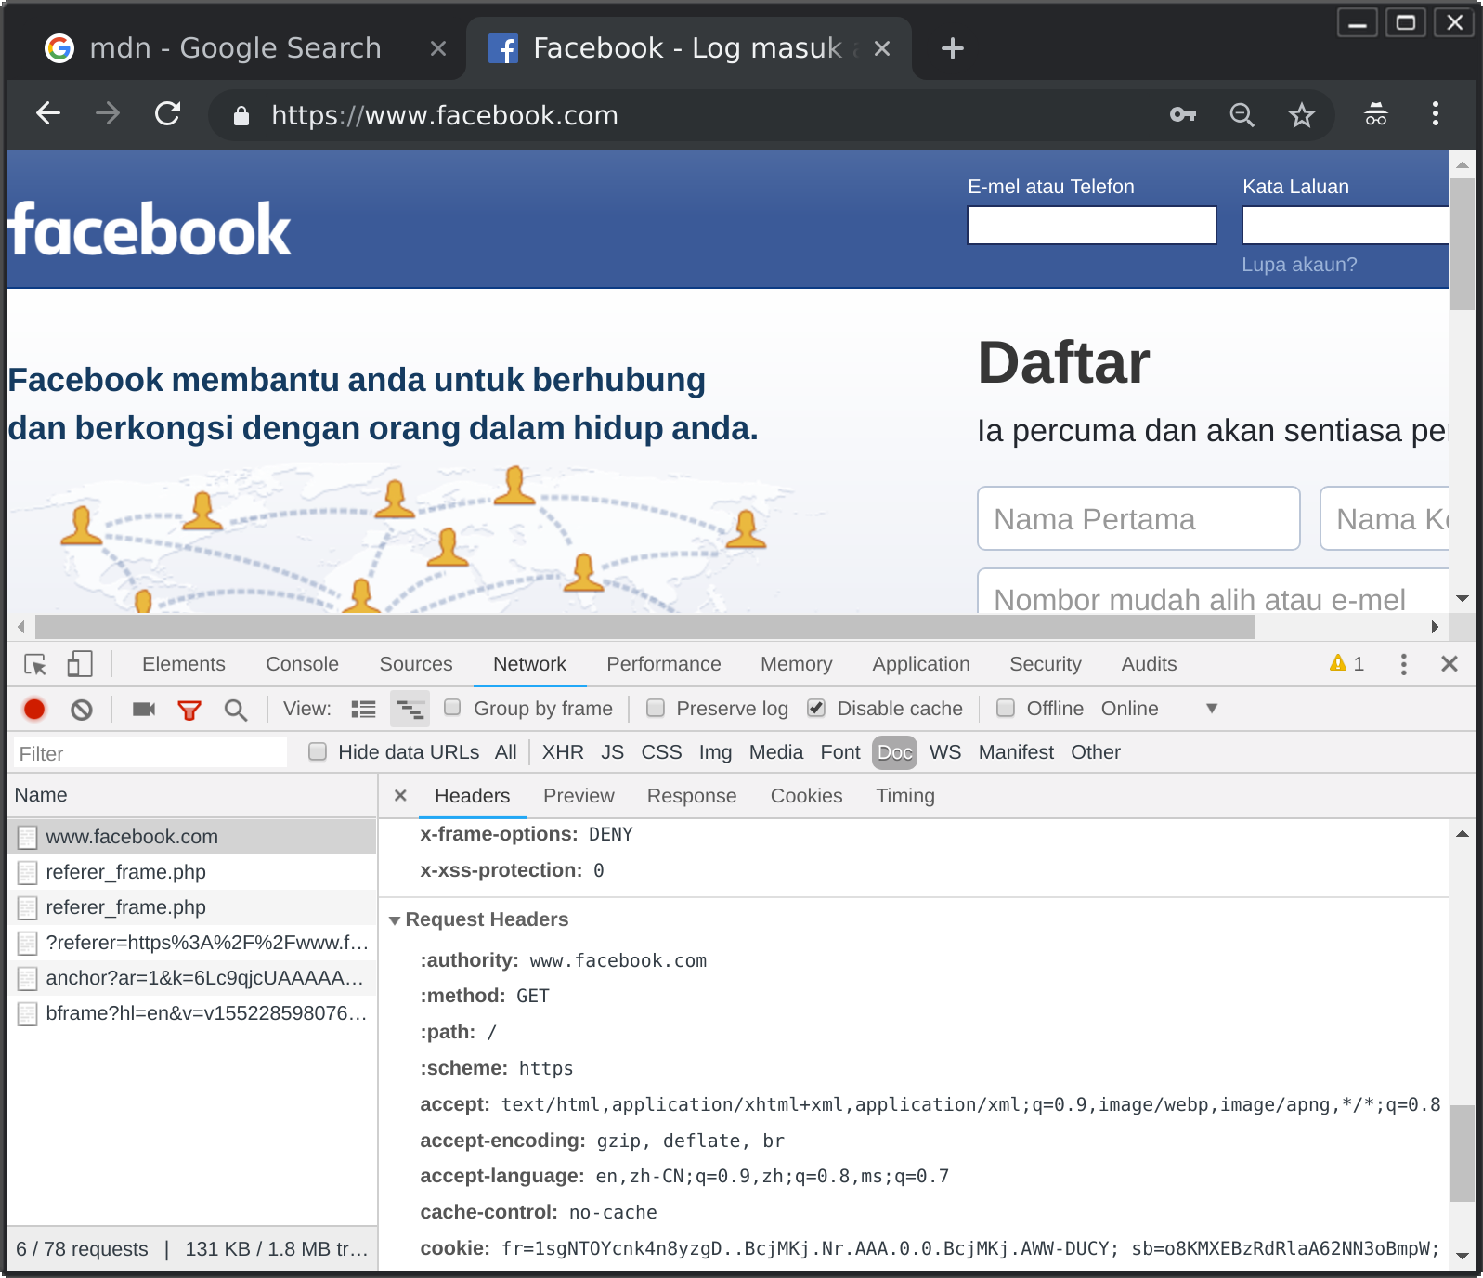Collapse the Request Headers section

pyautogui.click(x=395, y=920)
